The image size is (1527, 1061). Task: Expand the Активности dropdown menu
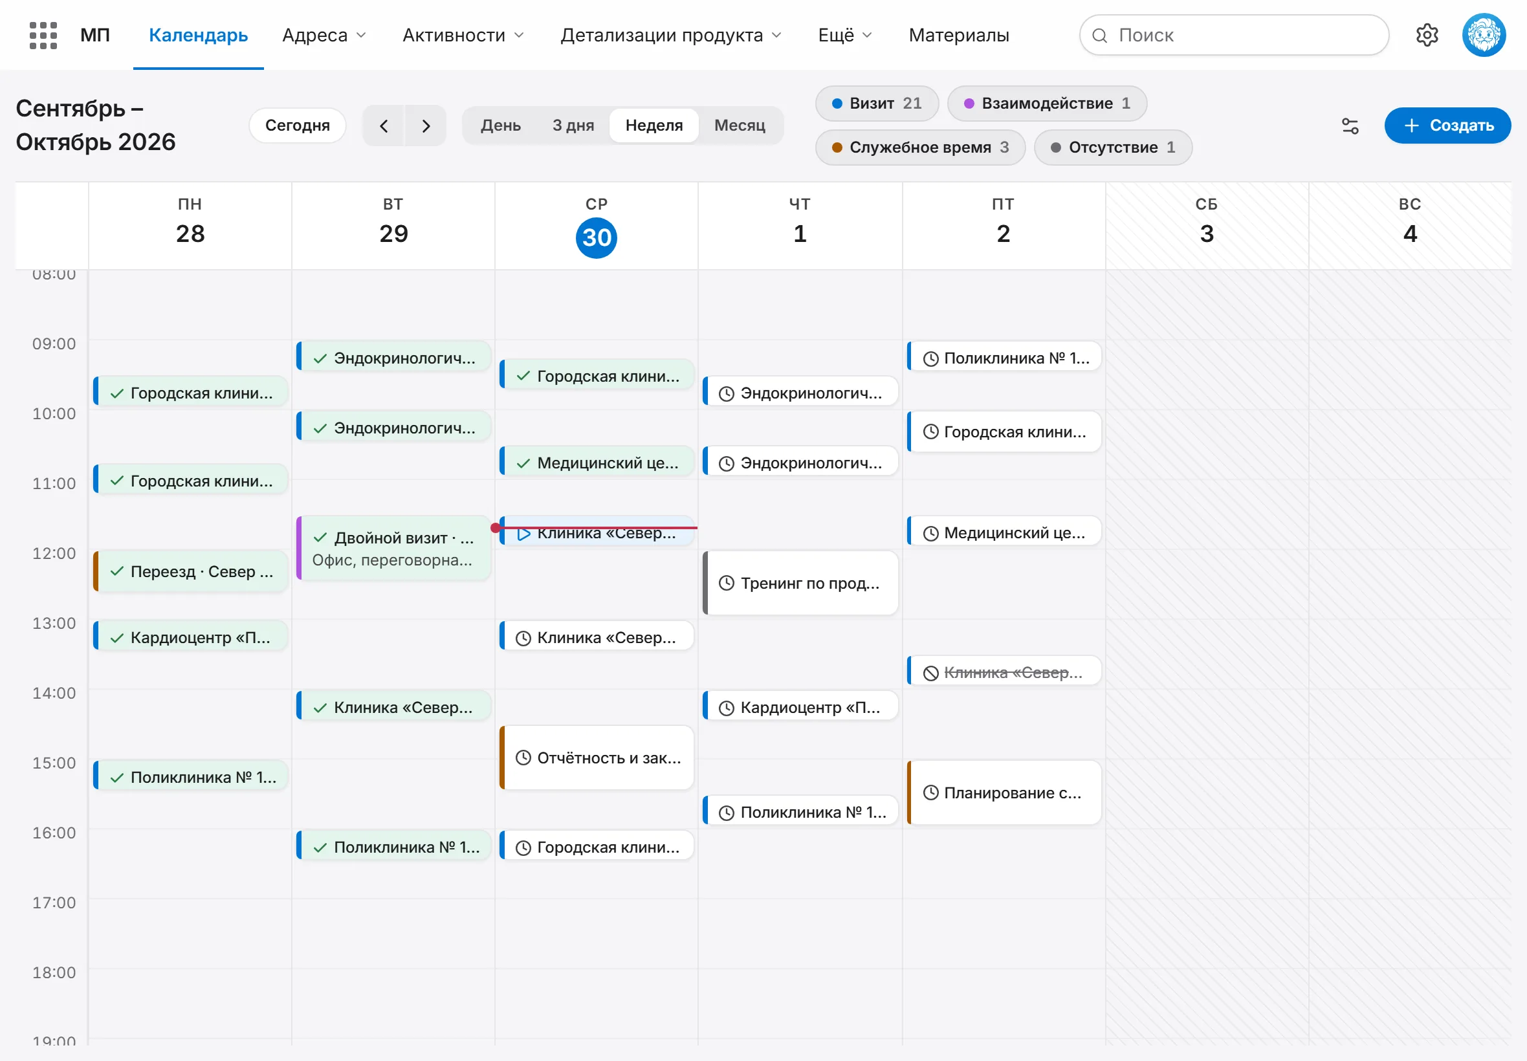pyautogui.click(x=463, y=35)
